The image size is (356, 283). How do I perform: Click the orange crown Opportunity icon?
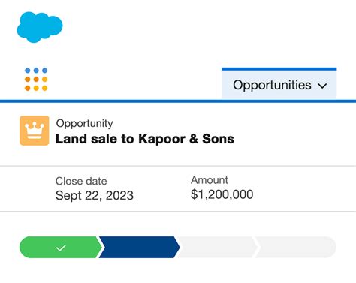[35, 131]
